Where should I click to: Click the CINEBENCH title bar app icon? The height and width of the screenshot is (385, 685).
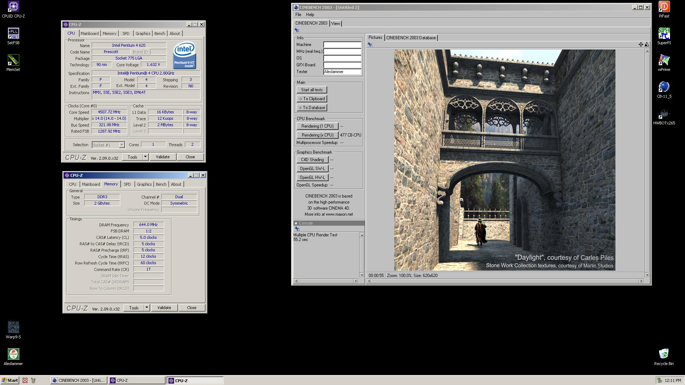(296, 7)
